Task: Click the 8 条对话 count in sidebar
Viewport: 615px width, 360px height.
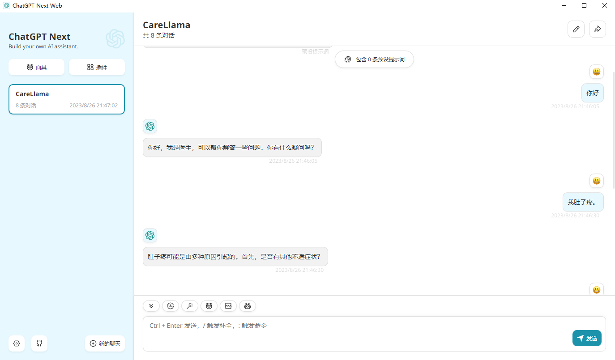Action: (x=26, y=106)
